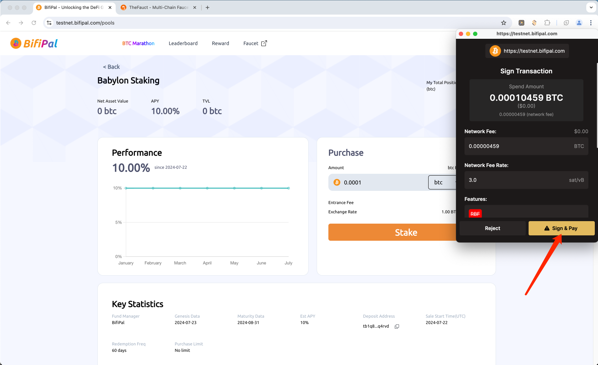598x365 pixels.
Task: Copy the deposit address
Action: tap(397, 326)
